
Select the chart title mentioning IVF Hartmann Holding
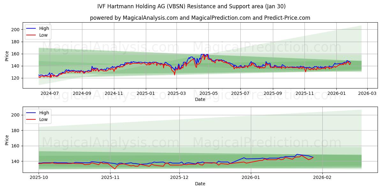coord(191,6)
